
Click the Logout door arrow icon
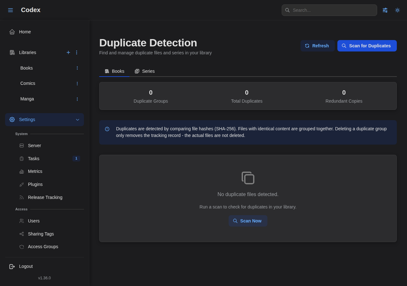12,267
